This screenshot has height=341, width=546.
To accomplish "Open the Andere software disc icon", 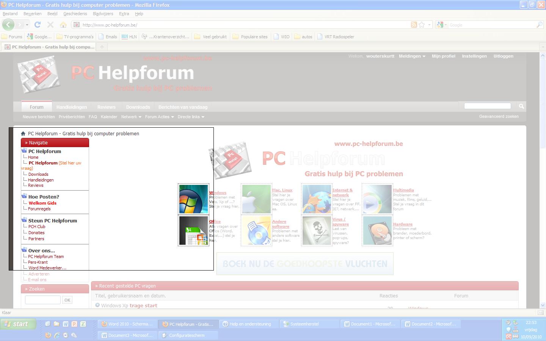I will tap(256, 230).
